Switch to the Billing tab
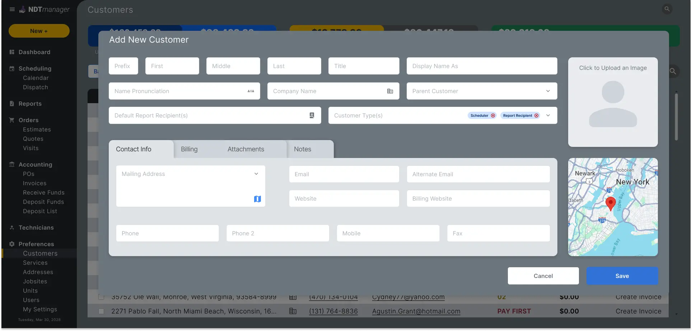The width and height of the screenshot is (692, 331). point(189,149)
